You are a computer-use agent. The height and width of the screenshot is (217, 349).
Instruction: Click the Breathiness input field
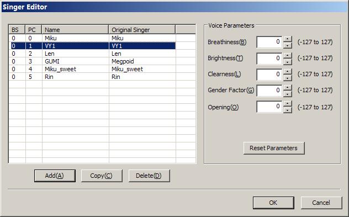point(269,42)
